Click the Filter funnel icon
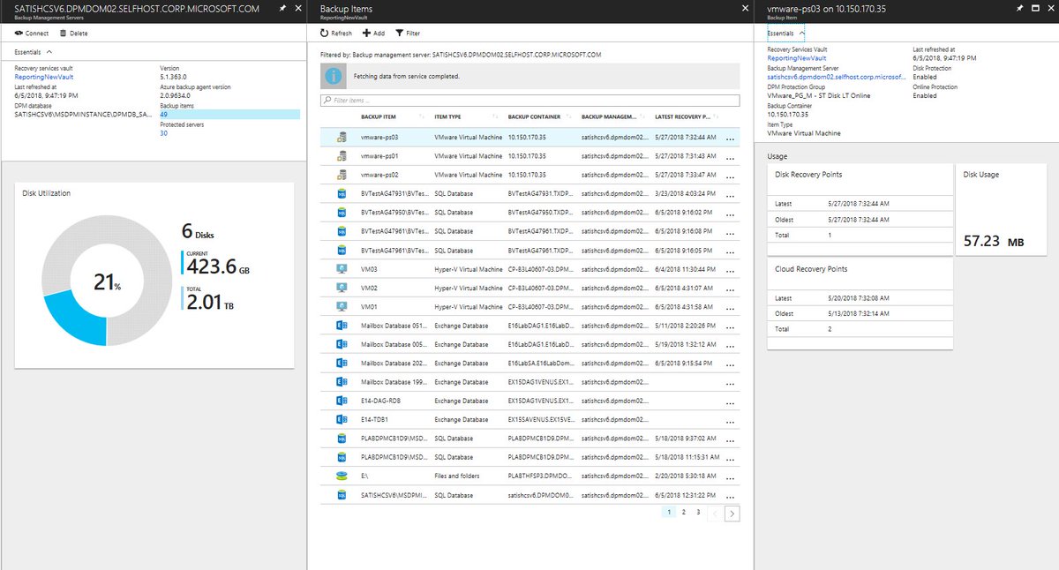Image resolution: width=1059 pixels, height=570 pixels. click(400, 33)
